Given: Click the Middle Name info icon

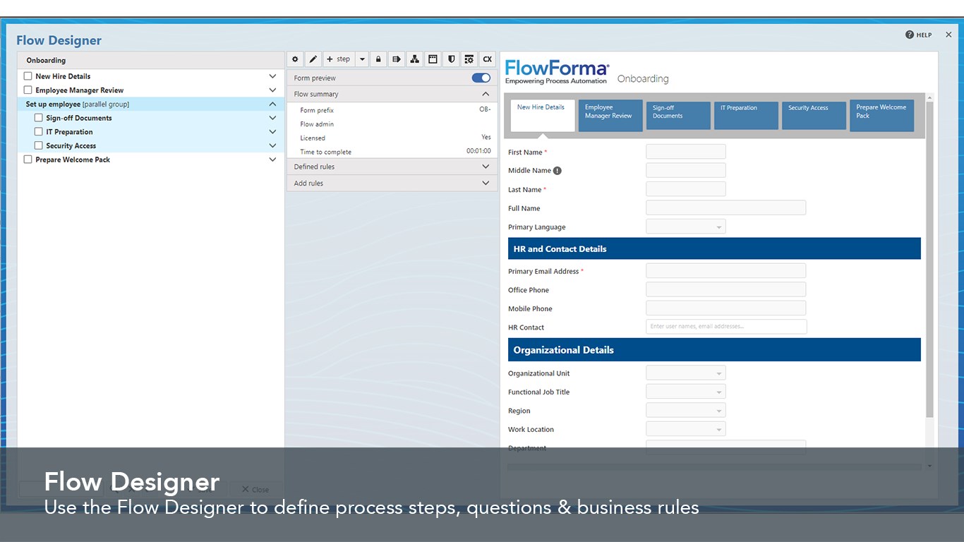Looking at the screenshot, I should (x=558, y=171).
